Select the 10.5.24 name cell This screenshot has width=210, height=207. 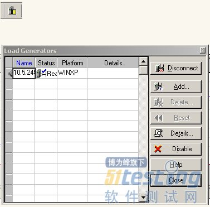tap(24, 73)
